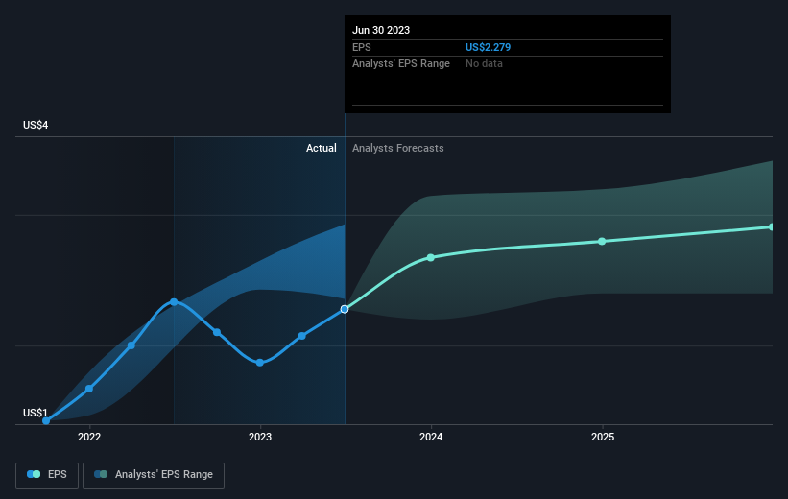Click the 2024 x-axis label

pyautogui.click(x=431, y=438)
